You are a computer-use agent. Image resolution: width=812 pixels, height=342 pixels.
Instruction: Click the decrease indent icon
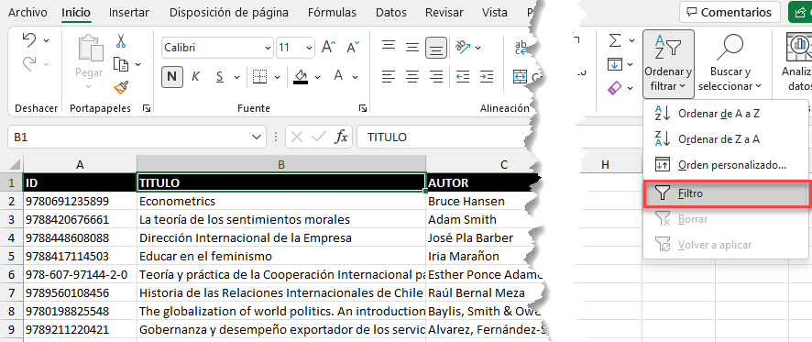pyautogui.click(x=463, y=77)
